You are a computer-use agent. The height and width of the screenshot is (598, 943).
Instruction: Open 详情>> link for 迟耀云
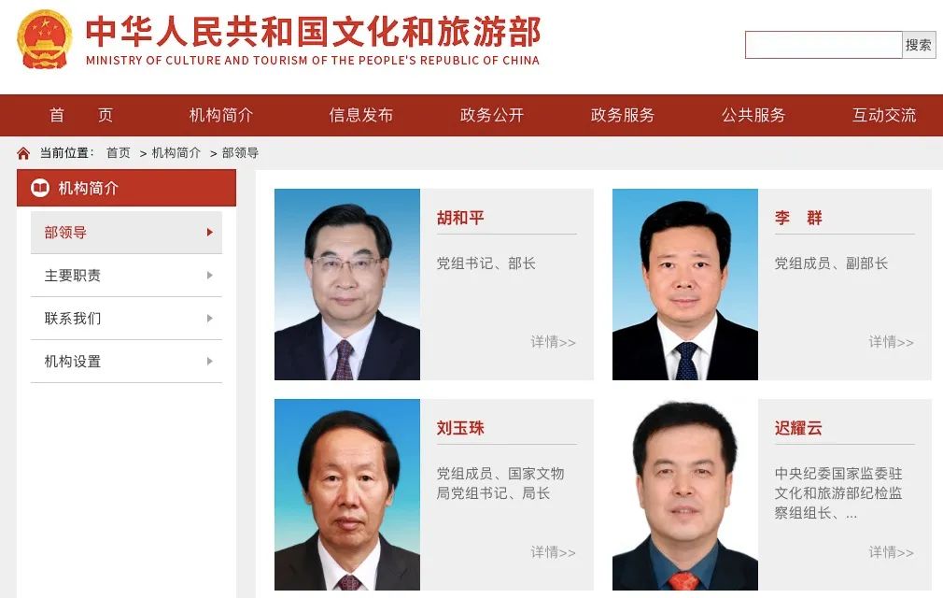click(x=891, y=552)
